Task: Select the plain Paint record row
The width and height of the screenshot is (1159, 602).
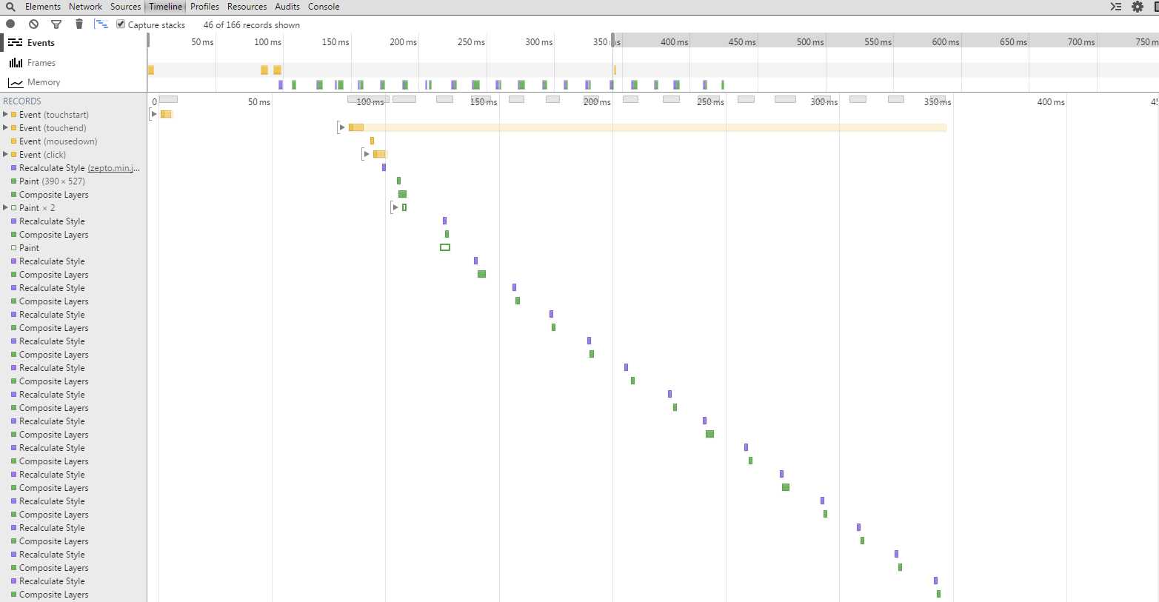Action: click(73, 248)
